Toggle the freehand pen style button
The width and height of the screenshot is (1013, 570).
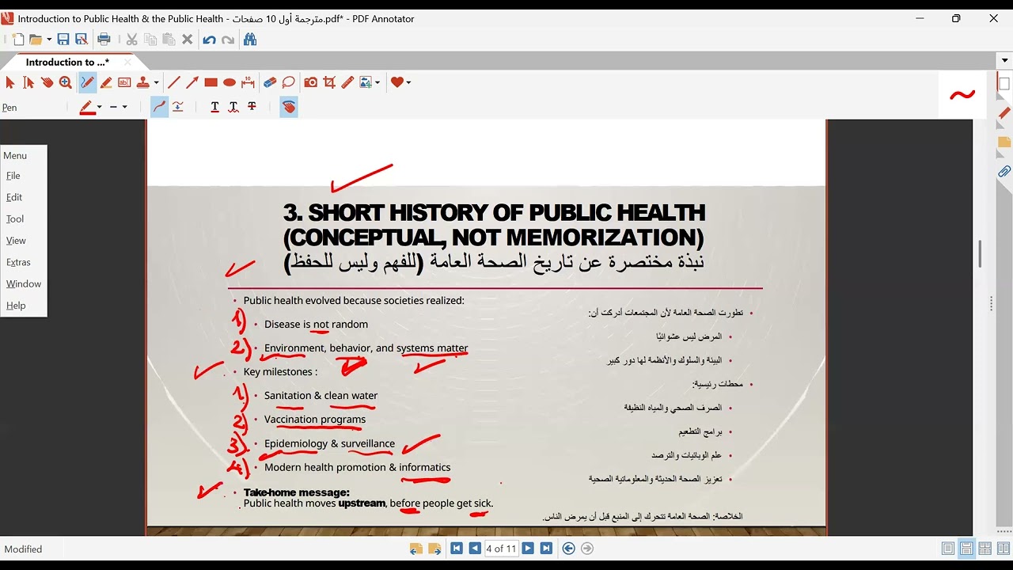pos(160,107)
